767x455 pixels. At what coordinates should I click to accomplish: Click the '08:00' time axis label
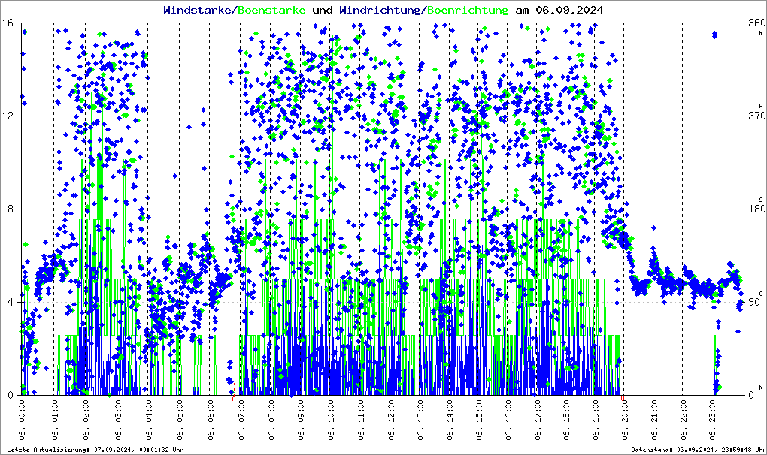click(x=272, y=412)
